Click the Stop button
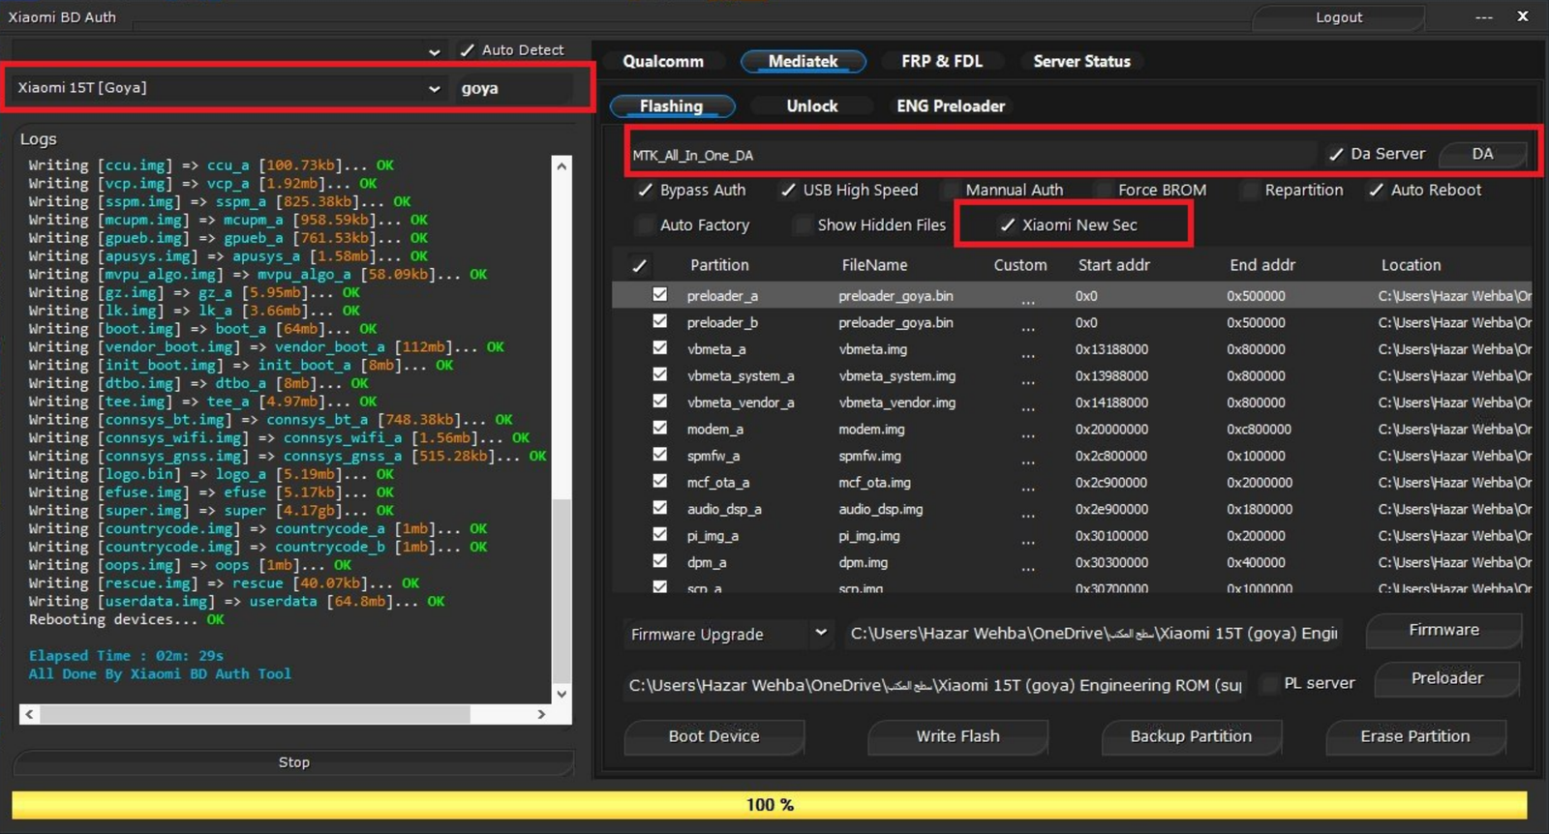The height and width of the screenshot is (834, 1549). 293,762
